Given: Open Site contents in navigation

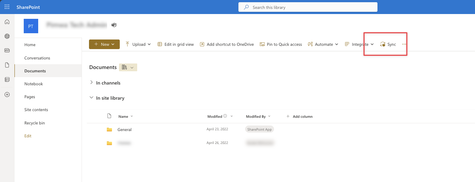Looking at the screenshot, I should (36, 110).
